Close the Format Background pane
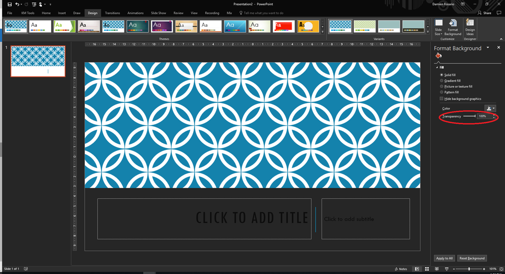The image size is (505, 274). [x=498, y=47]
